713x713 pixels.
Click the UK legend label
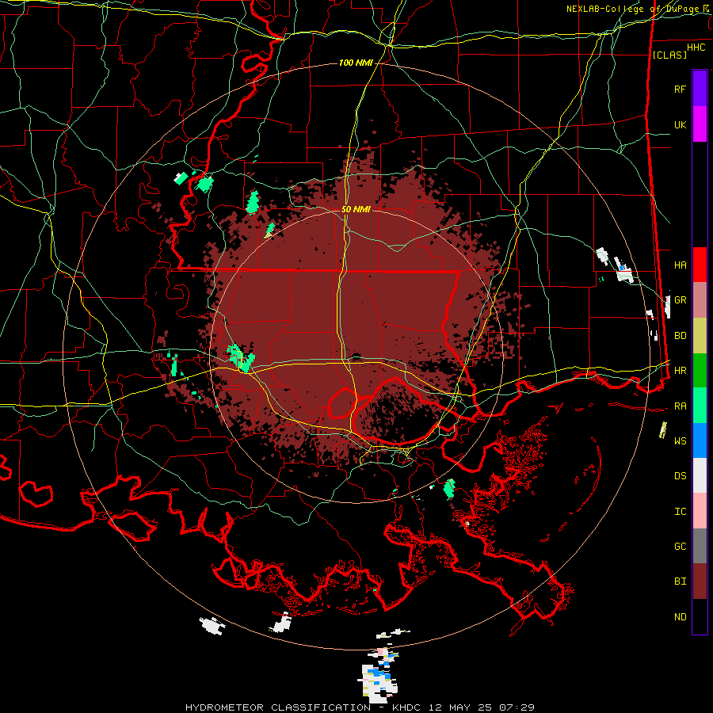coord(680,124)
